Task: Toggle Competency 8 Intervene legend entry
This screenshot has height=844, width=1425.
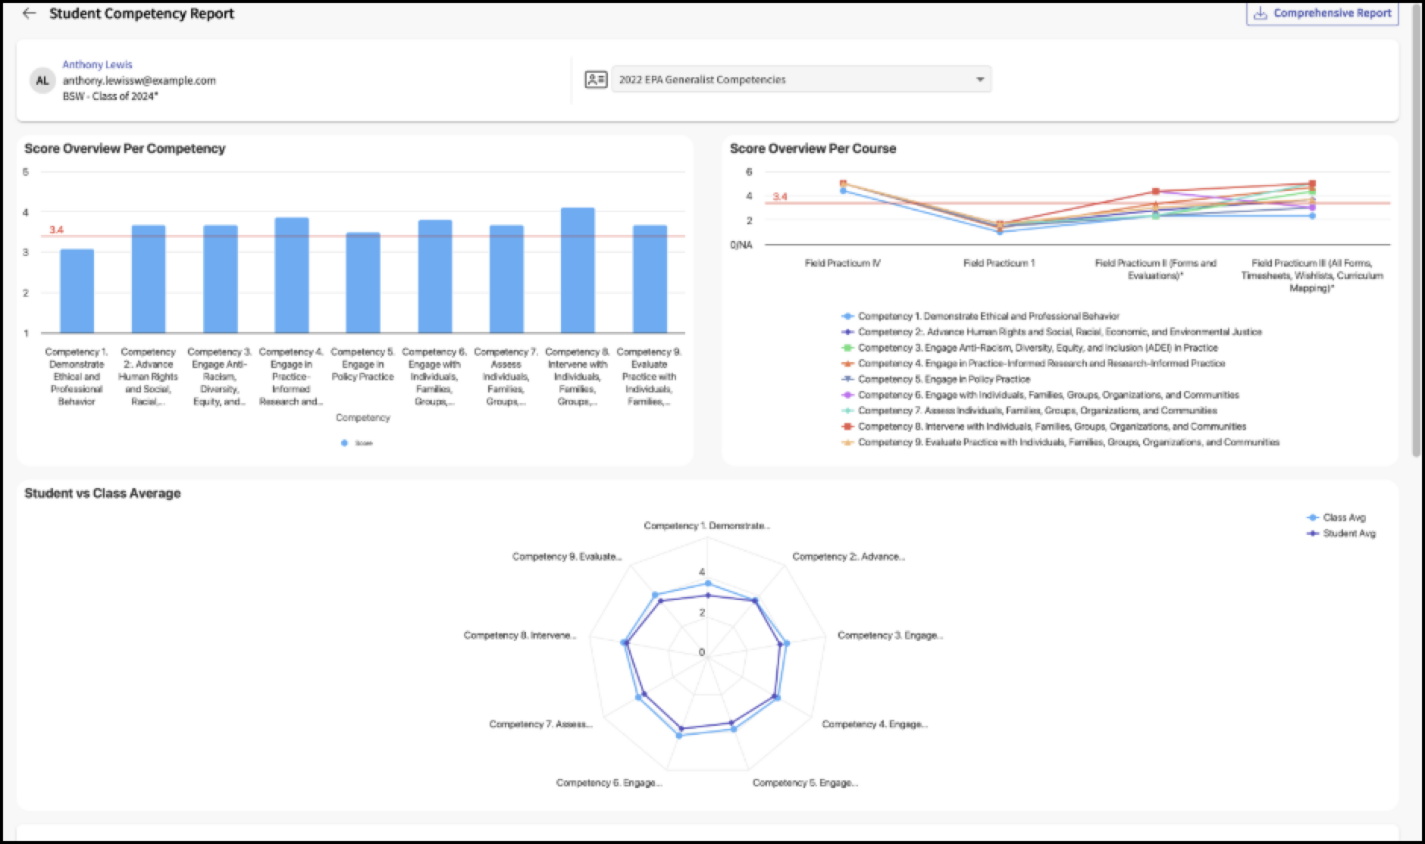Action: [1044, 427]
